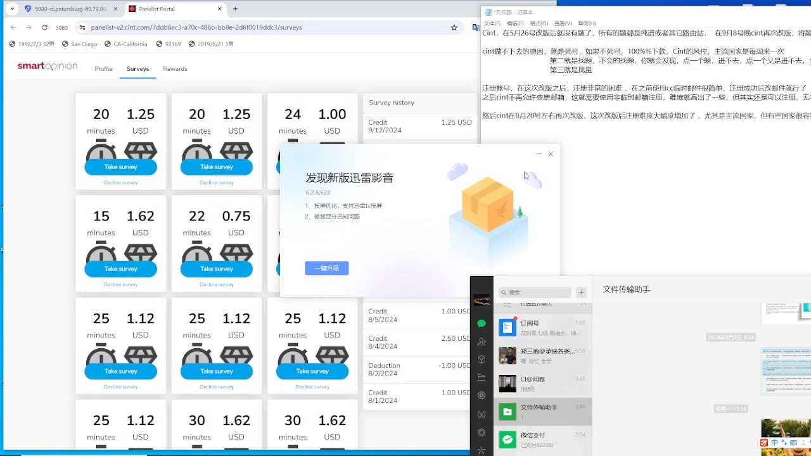The width and height of the screenshot is (811, 456).
Task: Open WeChat Moments aperture icon
Action: point(482,395)
